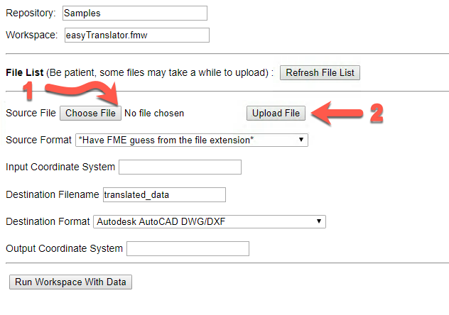Click the Source File label
Viewport: 449px width, 315px height.
point(31,114)
